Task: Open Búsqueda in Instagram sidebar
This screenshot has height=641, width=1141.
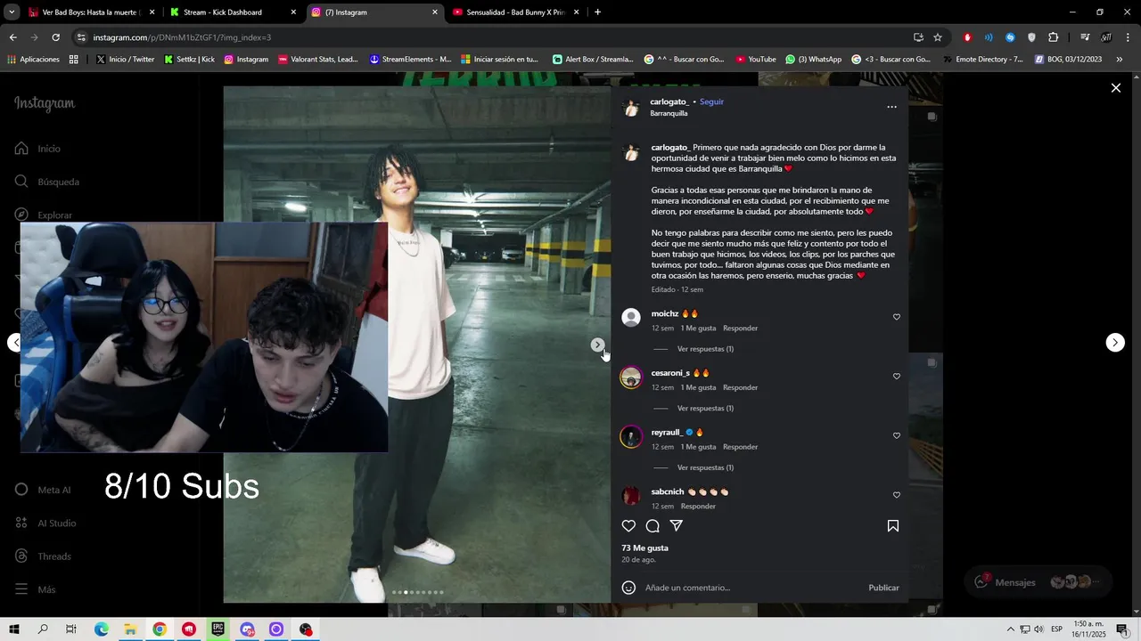Action: click(x=46, y=182)
